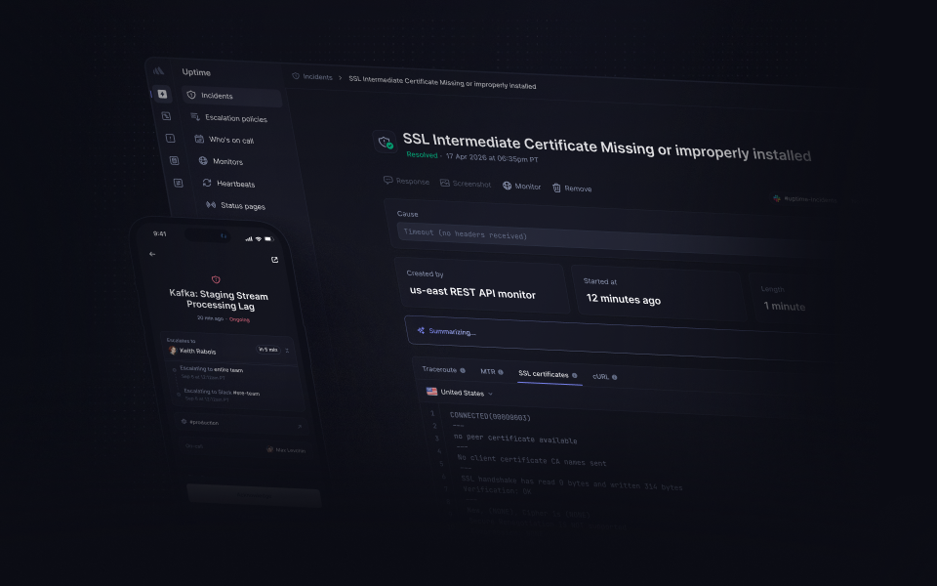
Task: Click the Slack icon beside #uptime-incidents
Action: pyautogui.click(x=777, y=198)
